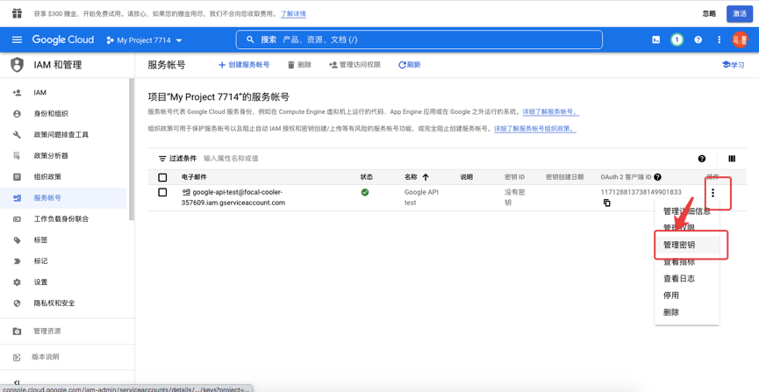Click 创建服务帐号 to create a service account
Image resolution: width=759 pixels, height=392 pixels.
(x=244, y=64)
